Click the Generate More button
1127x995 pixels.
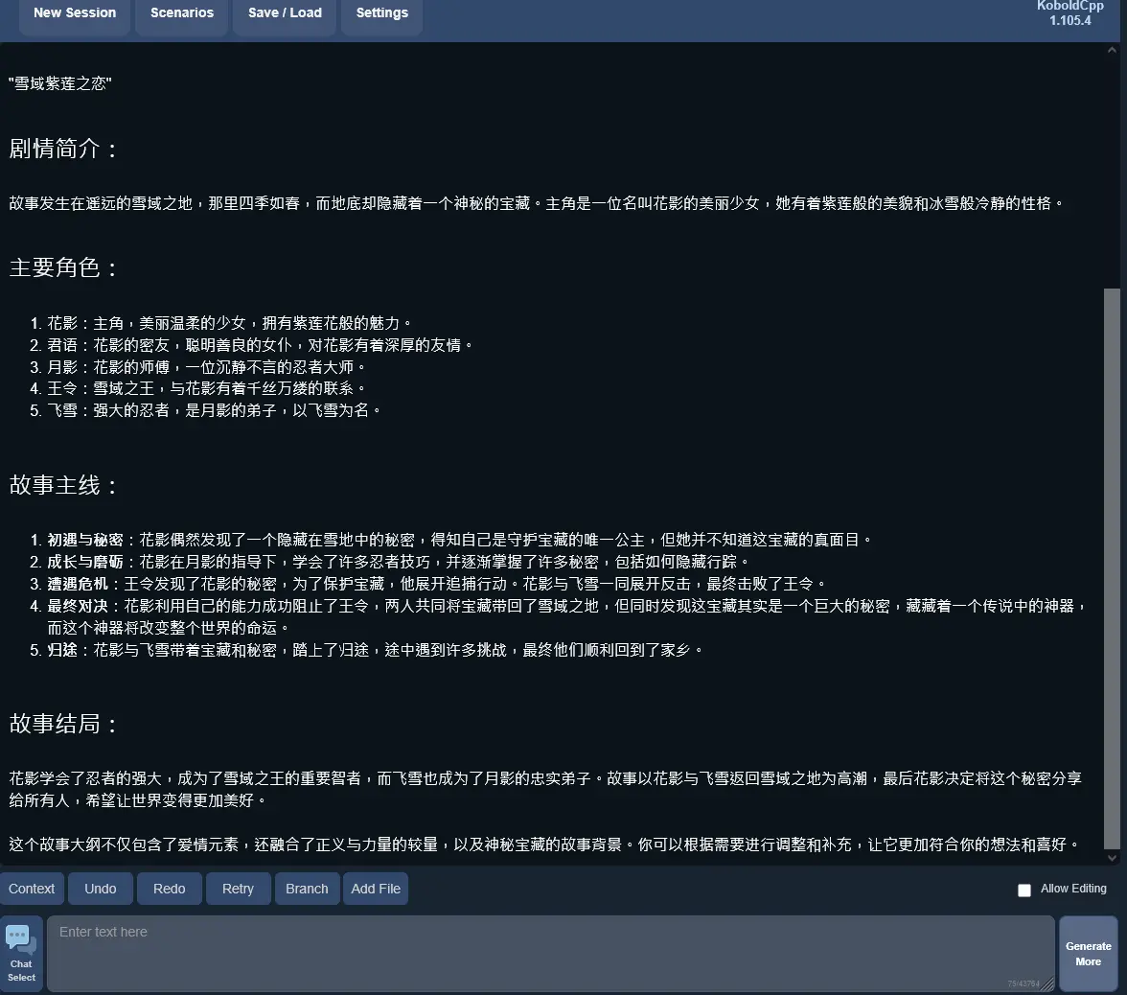click(x=1088, y=953)
